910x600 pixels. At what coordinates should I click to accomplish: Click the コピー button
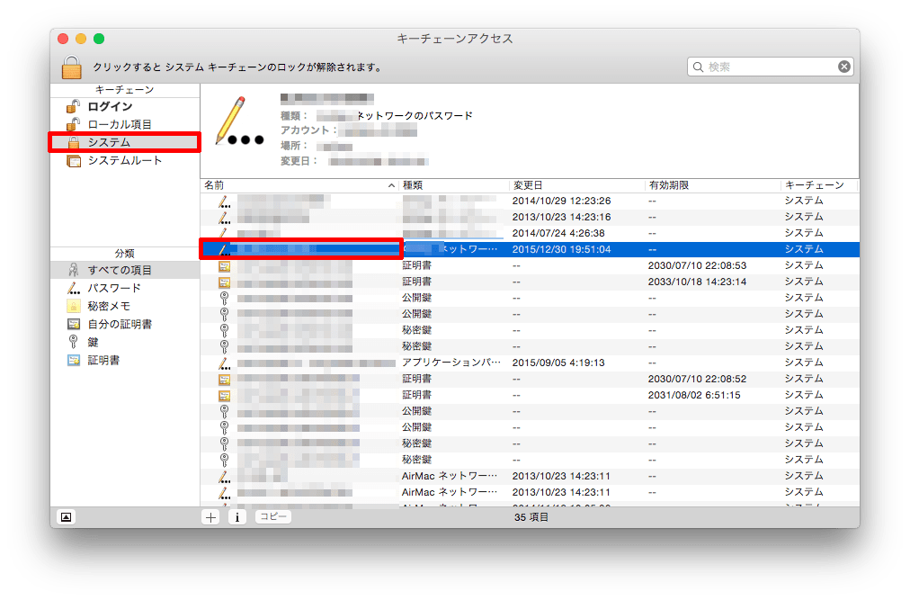[x=272, y=515]
